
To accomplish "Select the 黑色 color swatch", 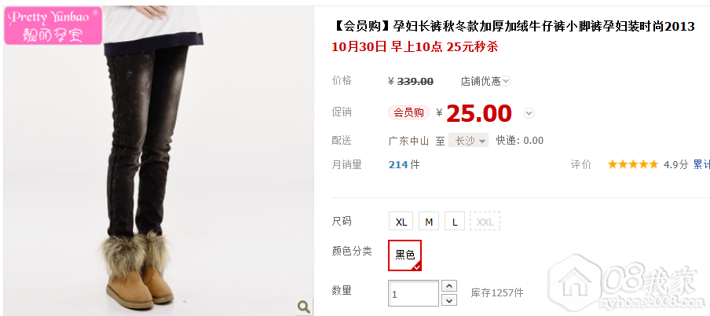I will coord(404,255).
